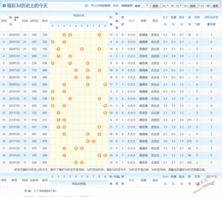Click the 号码分布 column header
The width and height of the screenshot is (222, 197).
tap(79, 16)
